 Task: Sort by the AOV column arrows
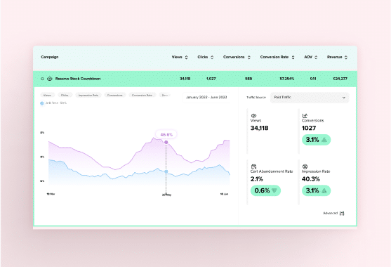coord(316,58)
